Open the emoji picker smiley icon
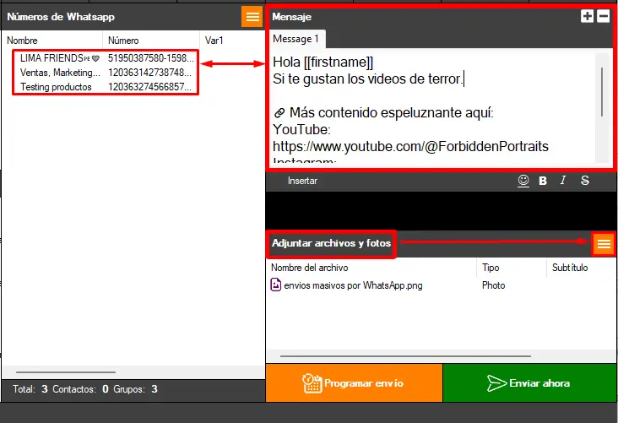The height and width of the screenshot is (423, 618). pos(523,181)
